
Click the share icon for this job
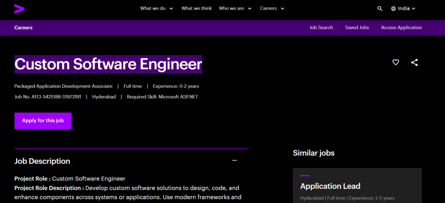(414, 62)
